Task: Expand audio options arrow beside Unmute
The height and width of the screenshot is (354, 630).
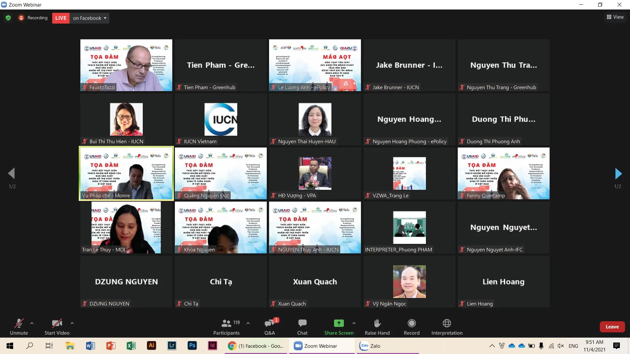Action: [32, 323]
